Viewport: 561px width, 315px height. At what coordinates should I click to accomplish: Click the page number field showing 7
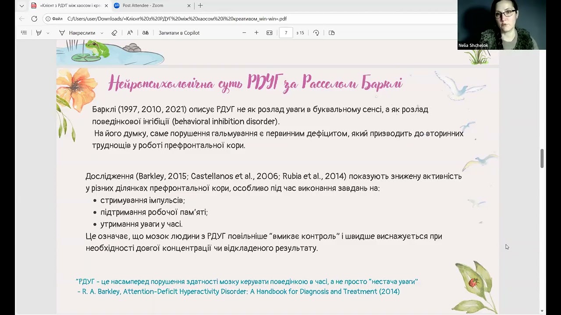(x=286, y=33)
